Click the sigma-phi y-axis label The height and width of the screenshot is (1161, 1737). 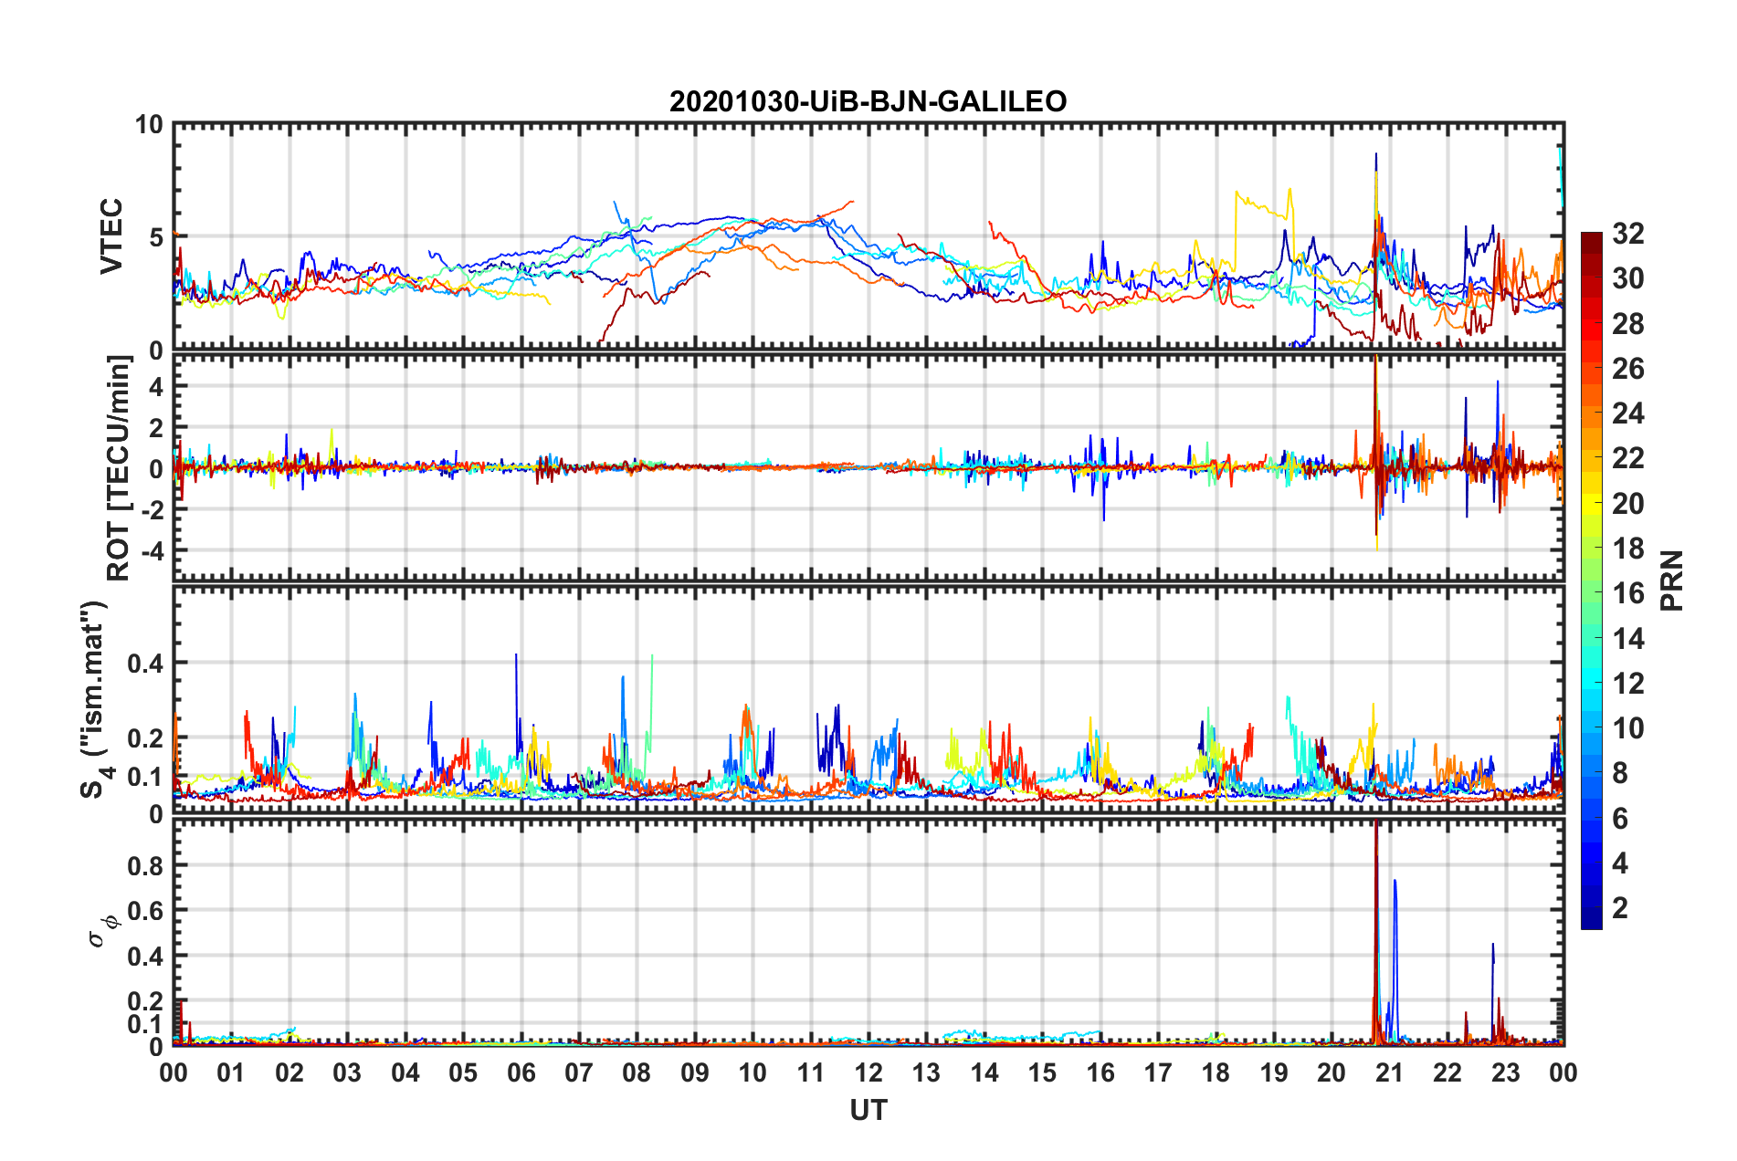(102, 932)
